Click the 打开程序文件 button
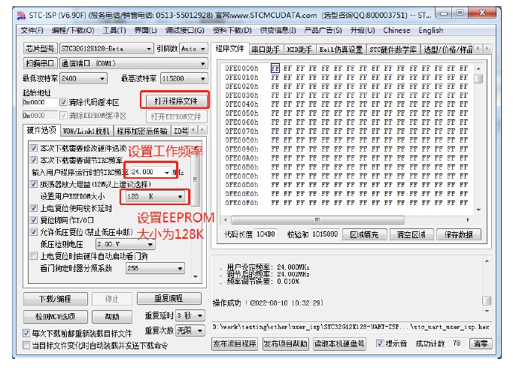The height and width of the screenshot is (368, 513). [x=176, y=101]
